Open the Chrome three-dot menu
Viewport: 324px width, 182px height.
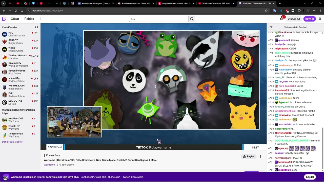click(x=320, y=11)
